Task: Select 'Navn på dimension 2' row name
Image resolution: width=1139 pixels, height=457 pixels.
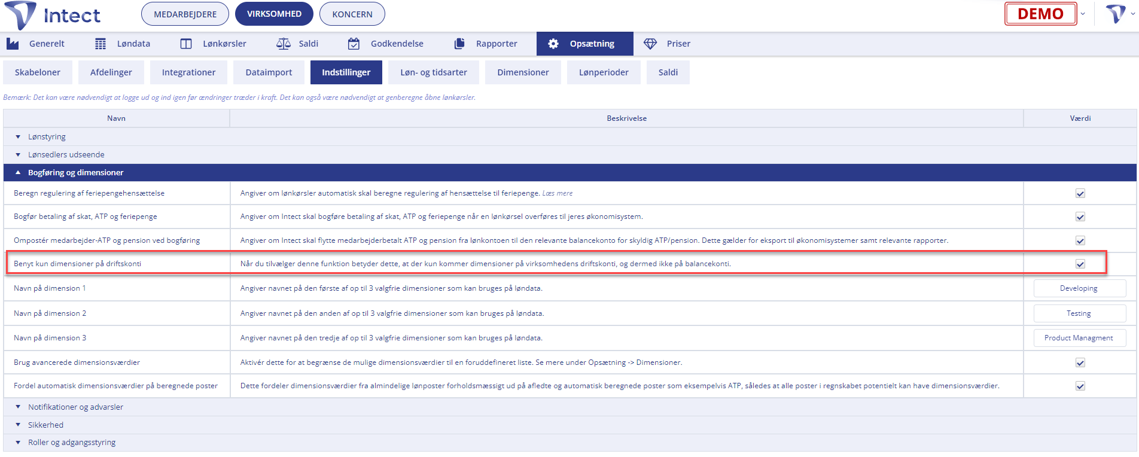Action: pyautogui.click(x=50, y=313)
